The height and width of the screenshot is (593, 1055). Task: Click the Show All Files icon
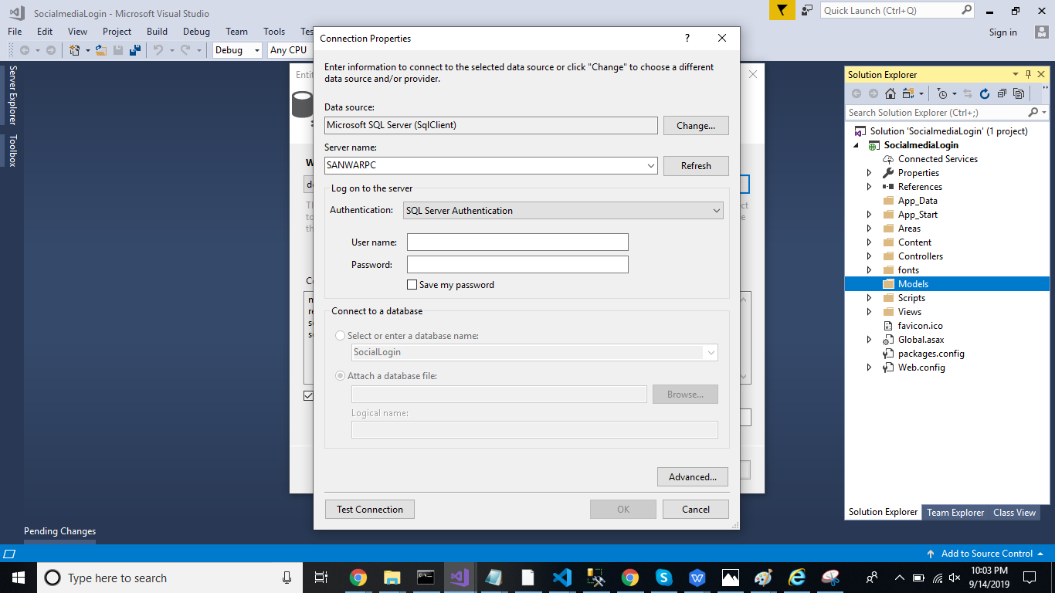tap(1019, 93)
